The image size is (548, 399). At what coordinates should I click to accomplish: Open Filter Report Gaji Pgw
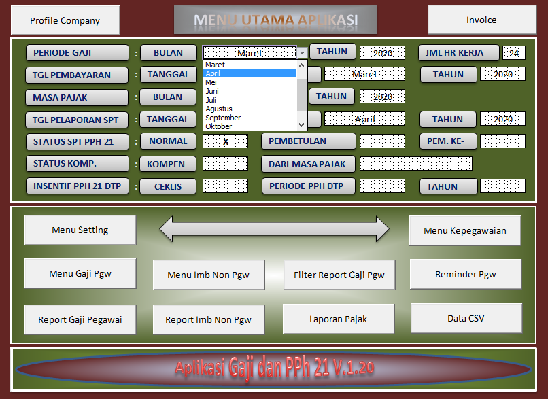[339, 275]
